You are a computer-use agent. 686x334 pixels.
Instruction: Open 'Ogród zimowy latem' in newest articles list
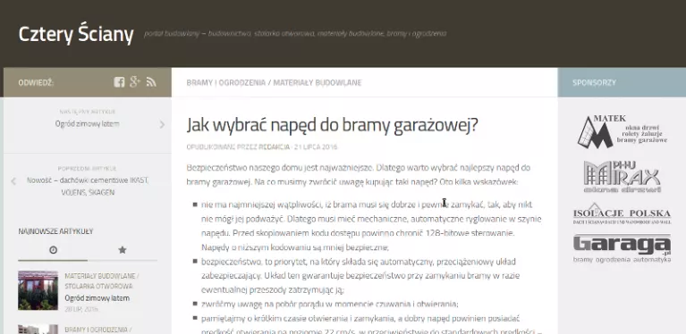tap(97, 298)
